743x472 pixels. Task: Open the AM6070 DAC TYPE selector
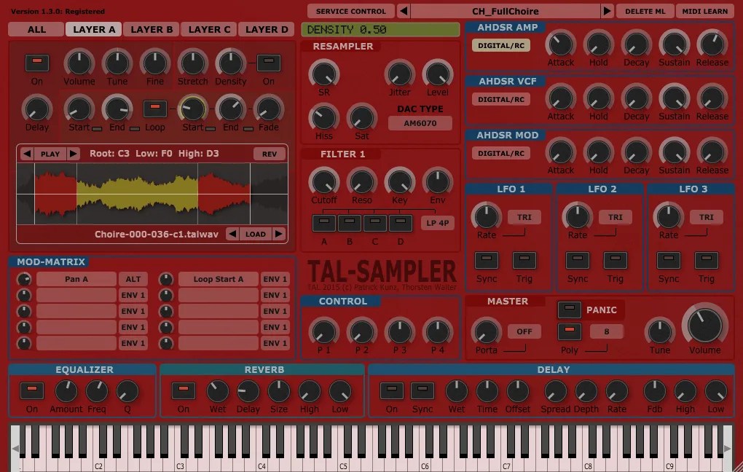420,123
